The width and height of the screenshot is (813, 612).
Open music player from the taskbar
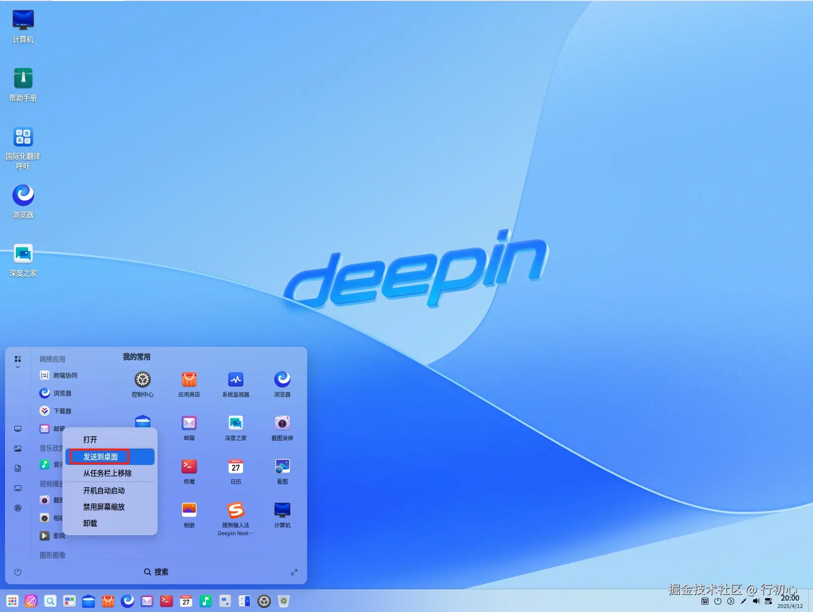click(206, 601)
